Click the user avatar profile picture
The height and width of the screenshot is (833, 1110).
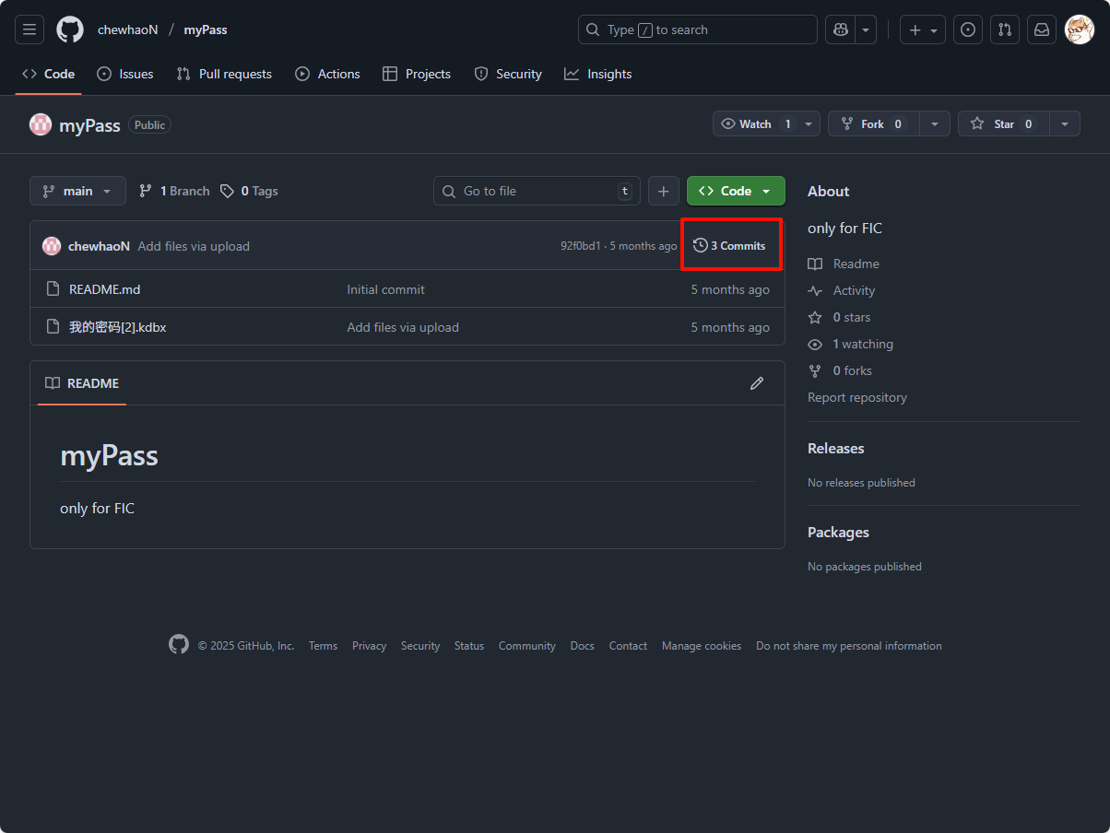pos(1079,29)
